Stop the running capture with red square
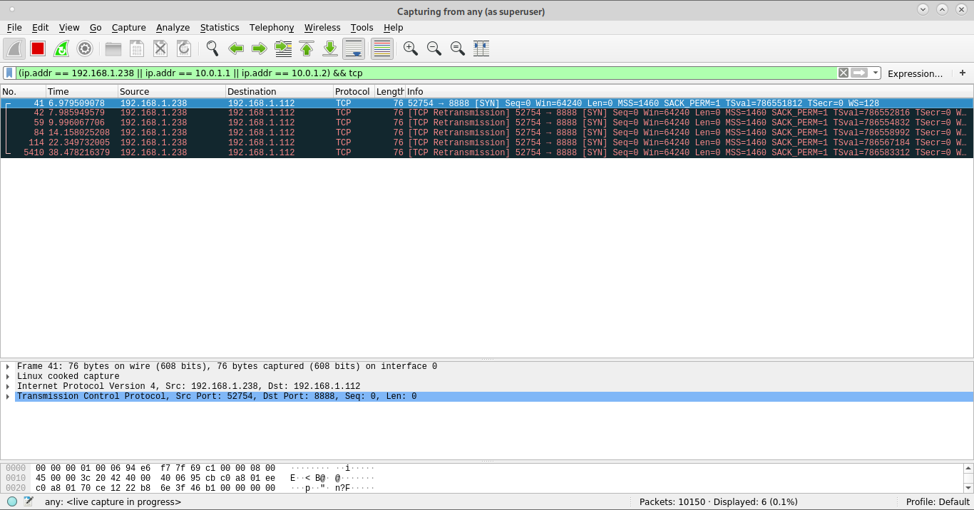 [x=38, y=48]
